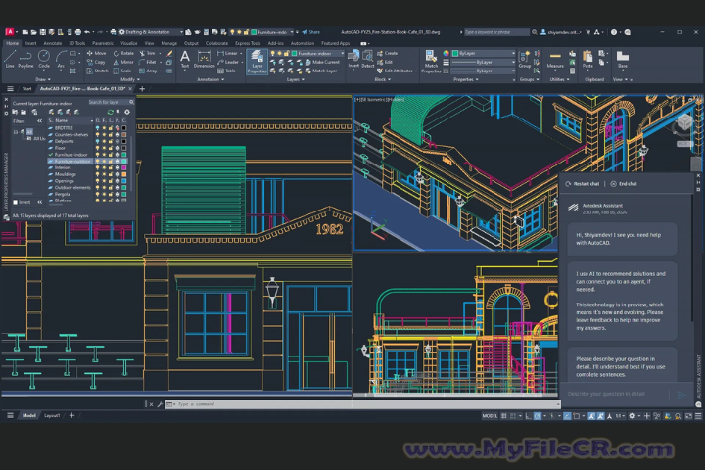Image resolution: width=705 pixels, height=470 pixels.
Task: Expand the Modify panel
Action: (x=128, y=79)
